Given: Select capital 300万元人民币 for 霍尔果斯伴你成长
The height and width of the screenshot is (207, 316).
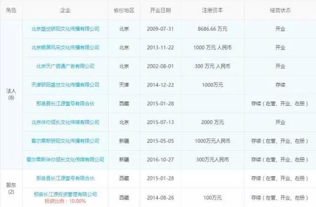Looking at the screenshot, I should (x=213, y=160).
